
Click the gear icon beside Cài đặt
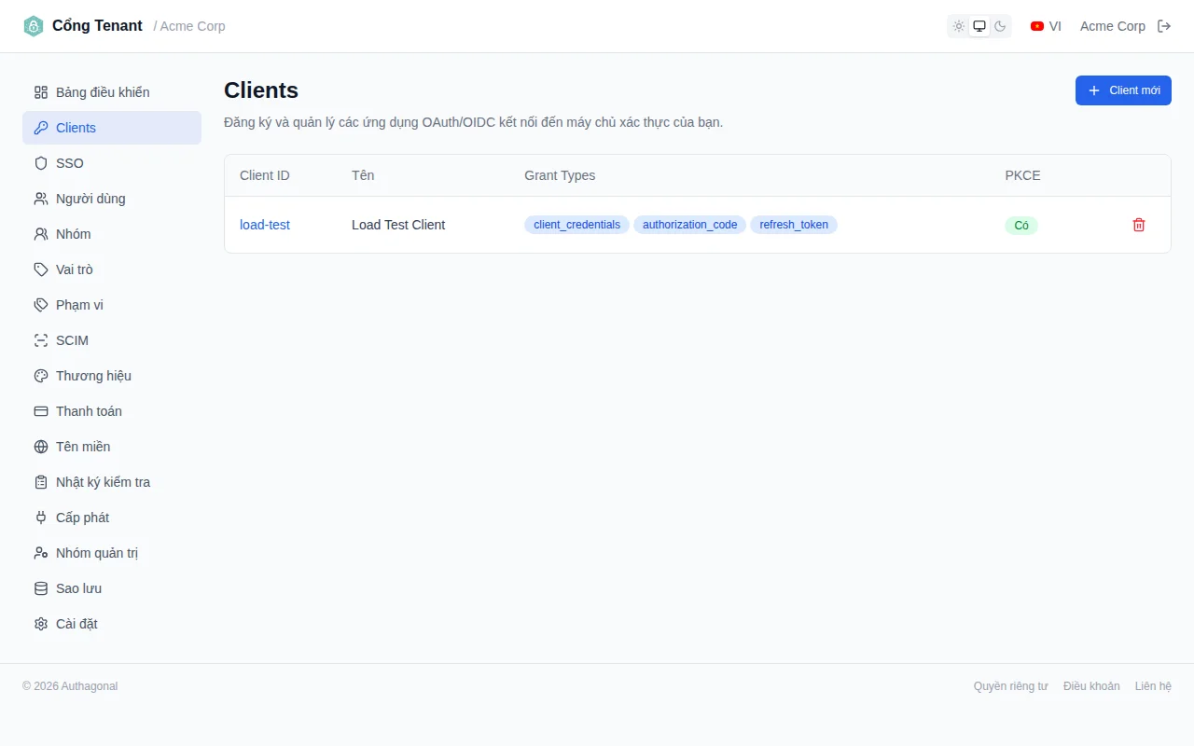[x=41, y=624]
